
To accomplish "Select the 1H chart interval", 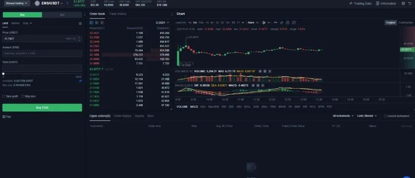I will [207, 23].
